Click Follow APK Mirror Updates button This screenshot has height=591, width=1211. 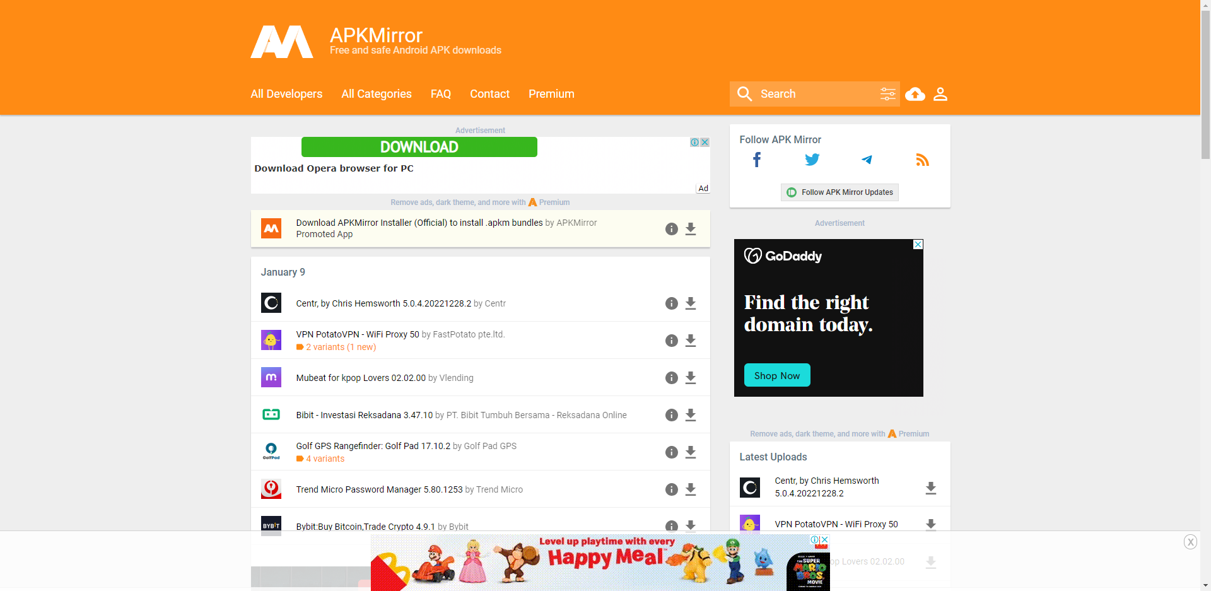click(840, 192)
